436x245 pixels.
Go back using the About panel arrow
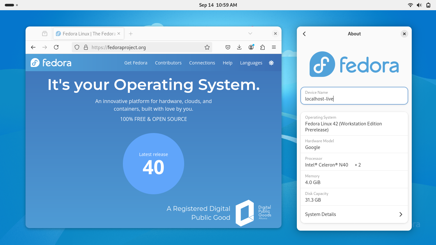coord(304,34)
